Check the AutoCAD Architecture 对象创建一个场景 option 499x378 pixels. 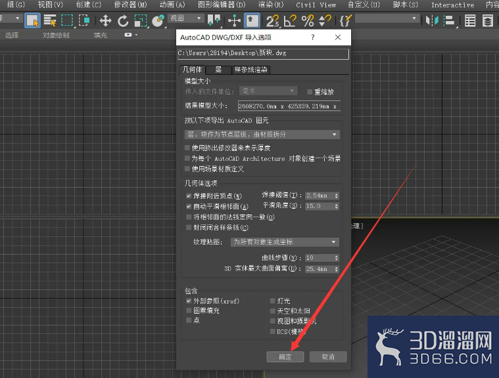[187, 158]
